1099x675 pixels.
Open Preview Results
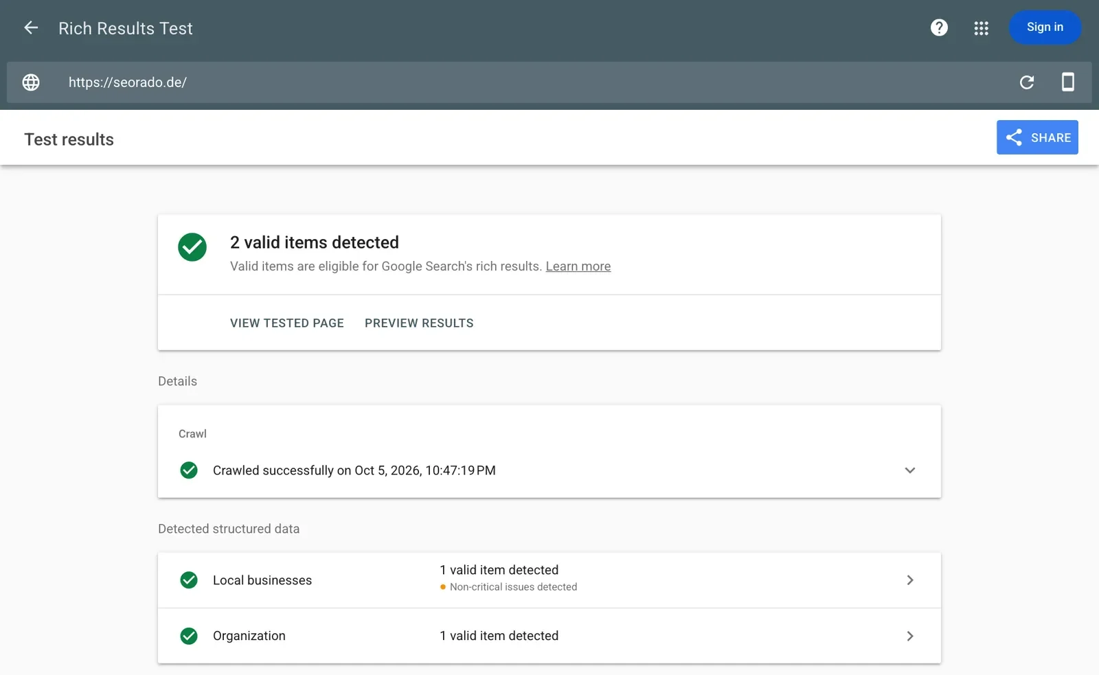(419, 323)
